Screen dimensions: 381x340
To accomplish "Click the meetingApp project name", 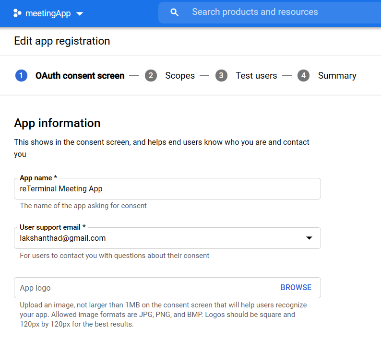I will 48,13.
